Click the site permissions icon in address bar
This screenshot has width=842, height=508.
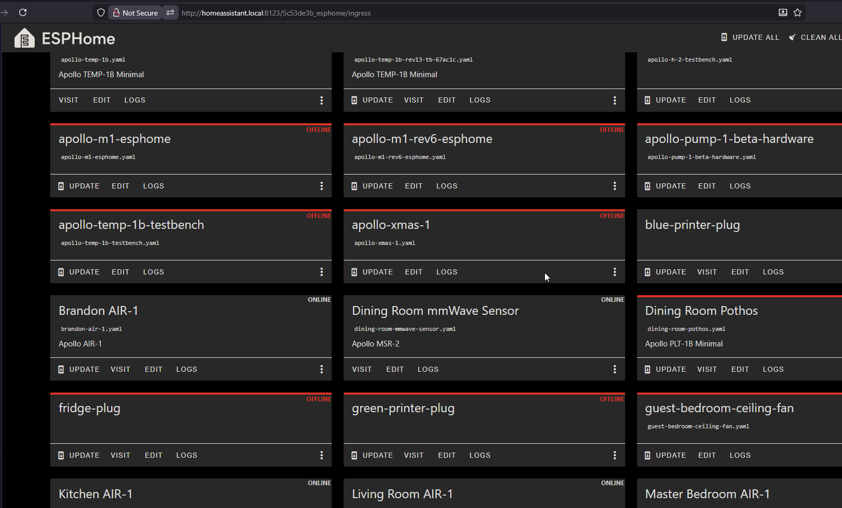point(170,12)
